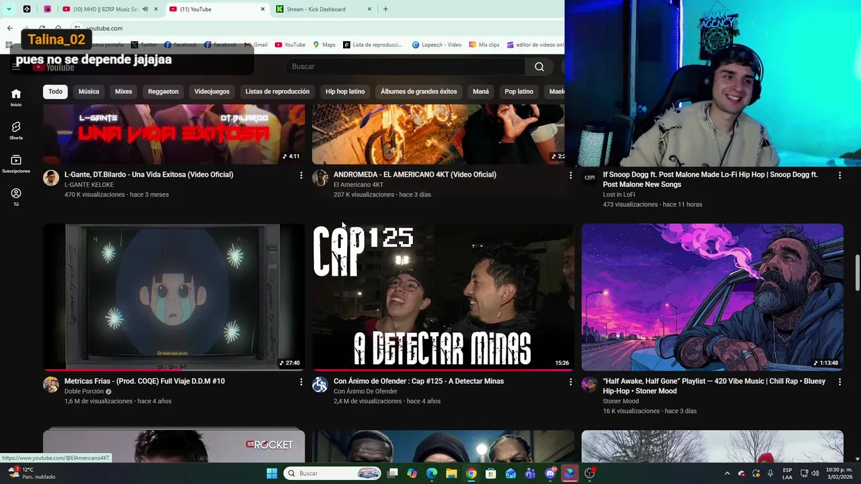Open the Mis clips bookmark
Viewport: 861px width, 484px height.
tap(484, 45)
